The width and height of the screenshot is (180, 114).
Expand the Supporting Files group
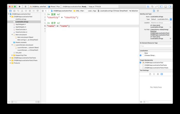point(12,55)
